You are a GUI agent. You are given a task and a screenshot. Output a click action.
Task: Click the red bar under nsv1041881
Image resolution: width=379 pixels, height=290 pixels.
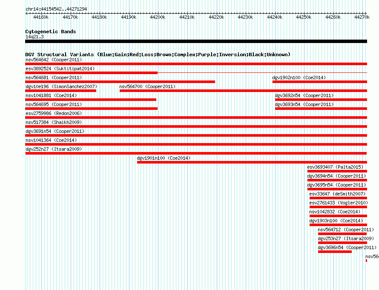click(91, 100)
